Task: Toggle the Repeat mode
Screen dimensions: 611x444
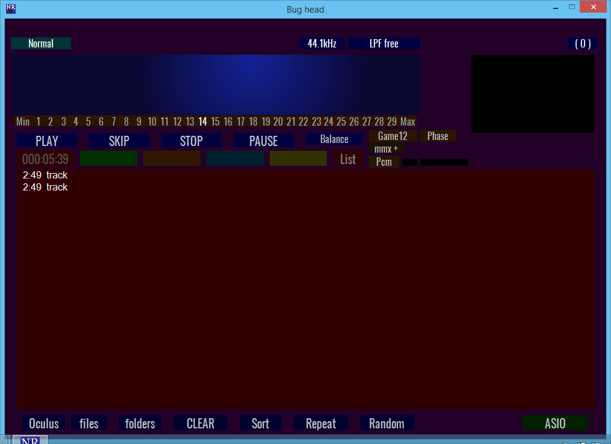Action: pyautogui.click(x=321, y=423)
